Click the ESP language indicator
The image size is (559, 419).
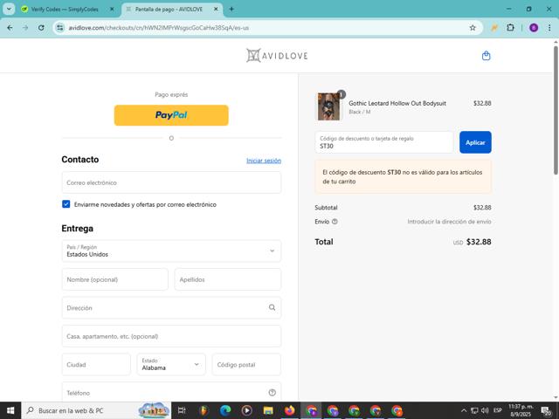pyautogui.click(x=497, y=410)
